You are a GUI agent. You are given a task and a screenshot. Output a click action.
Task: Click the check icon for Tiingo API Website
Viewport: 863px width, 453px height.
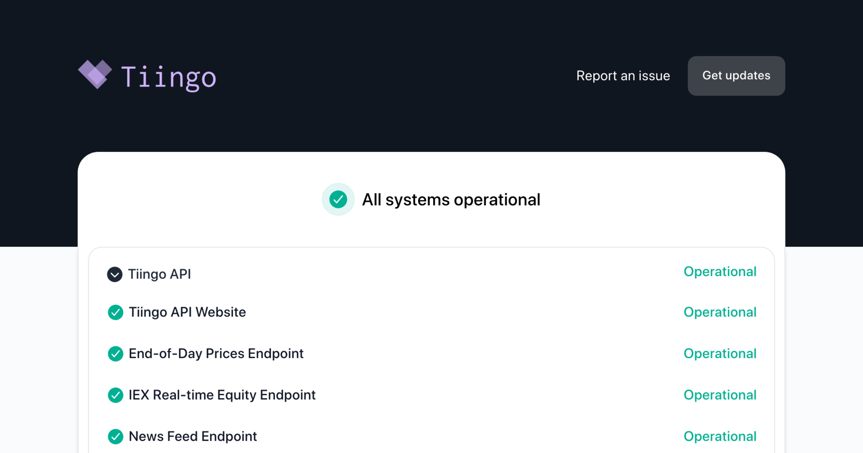pos(115,312)
